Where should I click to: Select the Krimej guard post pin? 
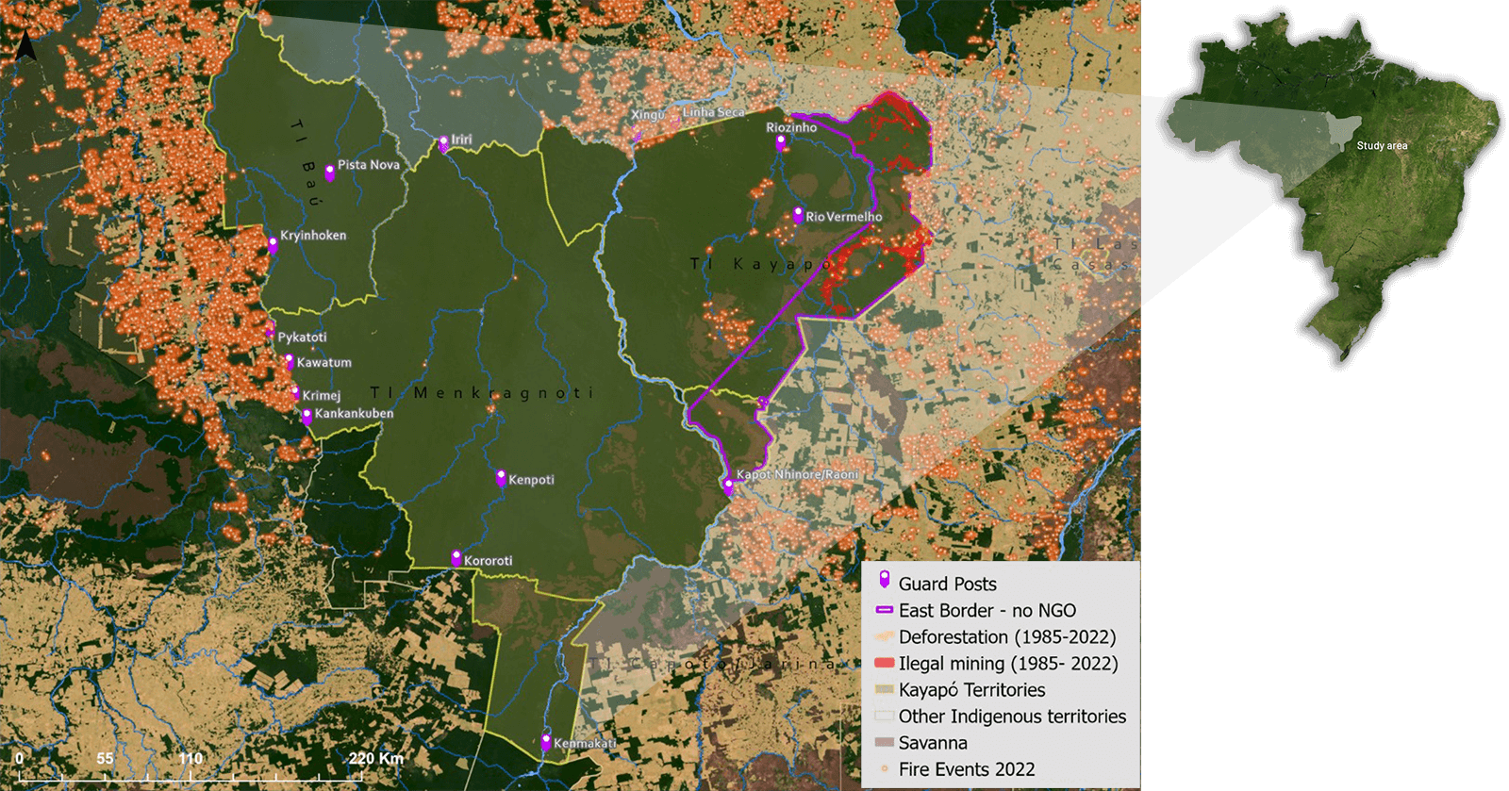296,393
